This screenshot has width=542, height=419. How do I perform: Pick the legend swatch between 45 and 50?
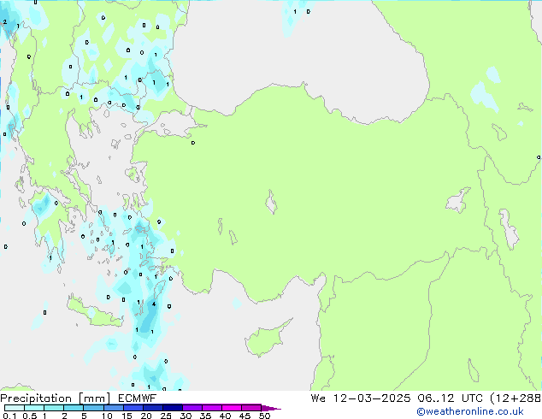251,408
